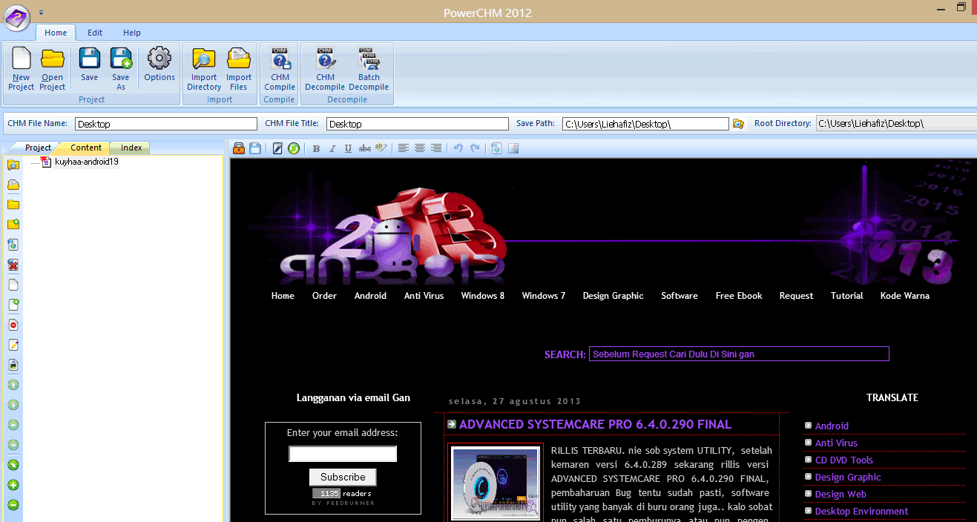The height and width of the screenshot is (522, 977).
Task: Click the Kode Warna nav link
Action: (x=904, y=296)
